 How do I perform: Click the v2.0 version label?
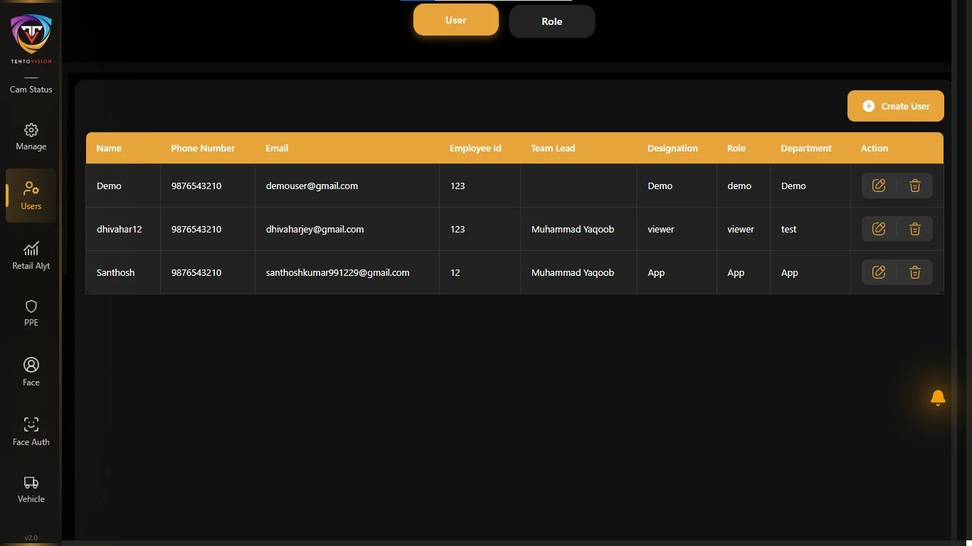point(31,537)
